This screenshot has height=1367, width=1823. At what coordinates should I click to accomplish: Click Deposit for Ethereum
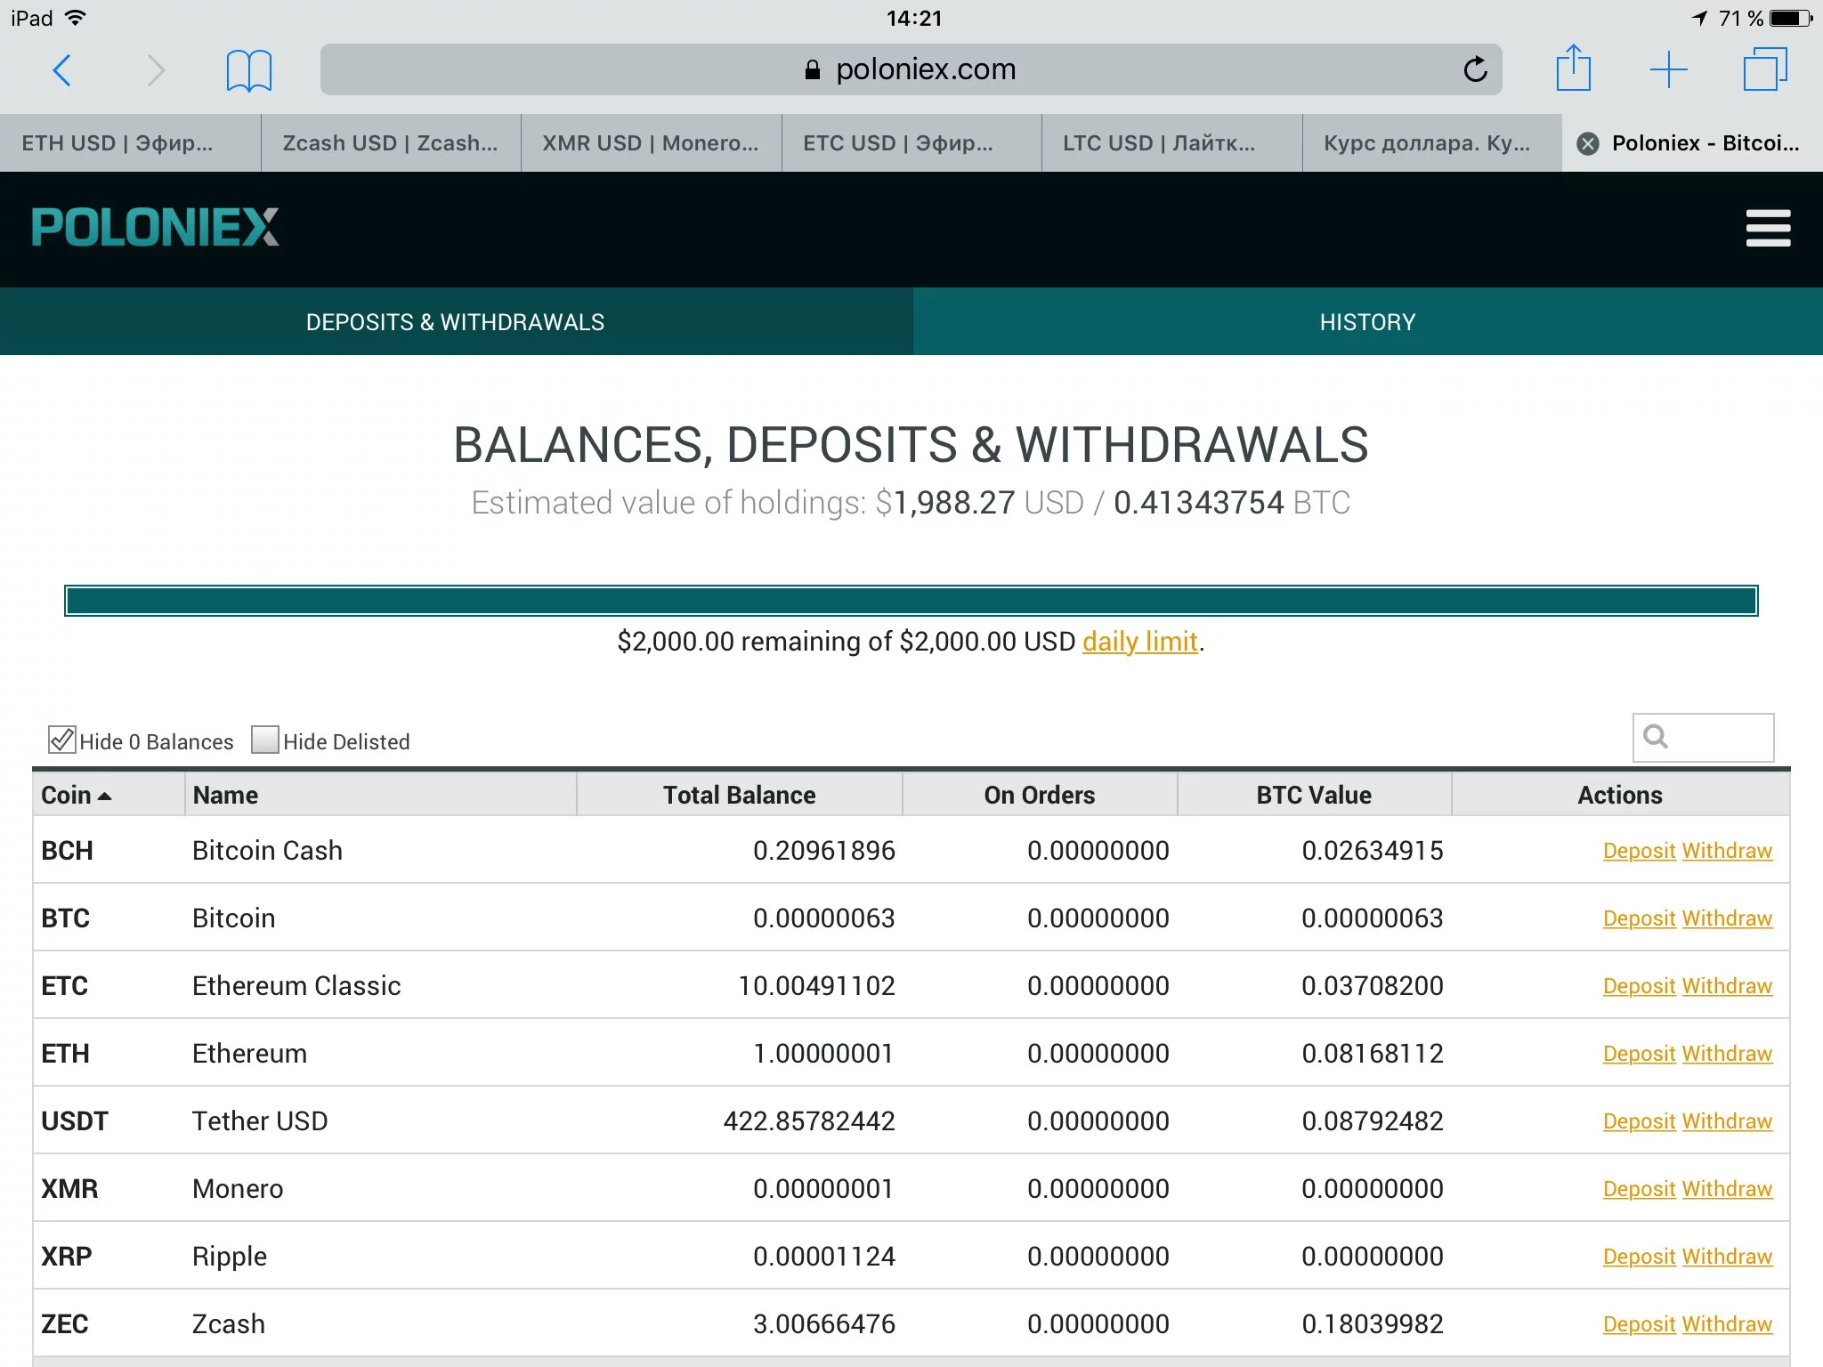(x=1639, y=1054)
